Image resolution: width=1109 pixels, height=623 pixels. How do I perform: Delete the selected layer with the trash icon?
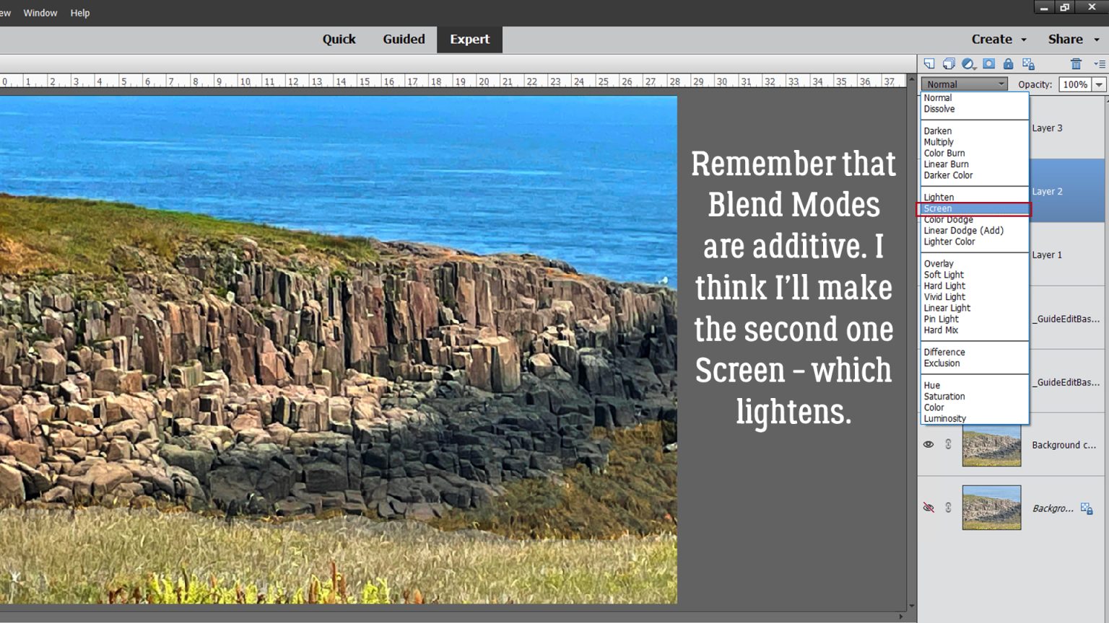1076,64
